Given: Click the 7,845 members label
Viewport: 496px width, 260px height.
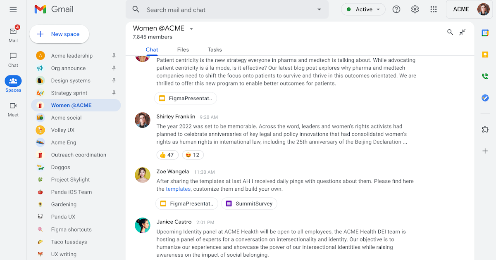Looking at the screenshot, I should point(153,37).
